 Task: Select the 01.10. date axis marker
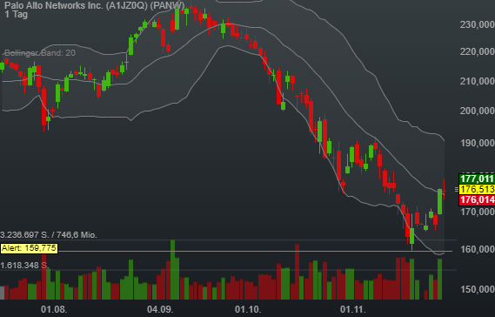(248, 309)
